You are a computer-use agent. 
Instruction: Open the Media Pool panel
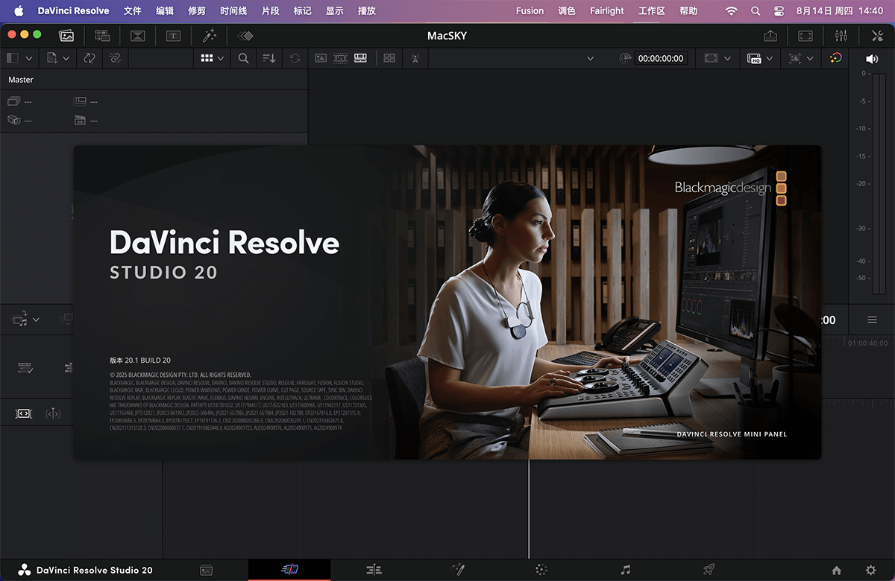(x=66, y=35)
